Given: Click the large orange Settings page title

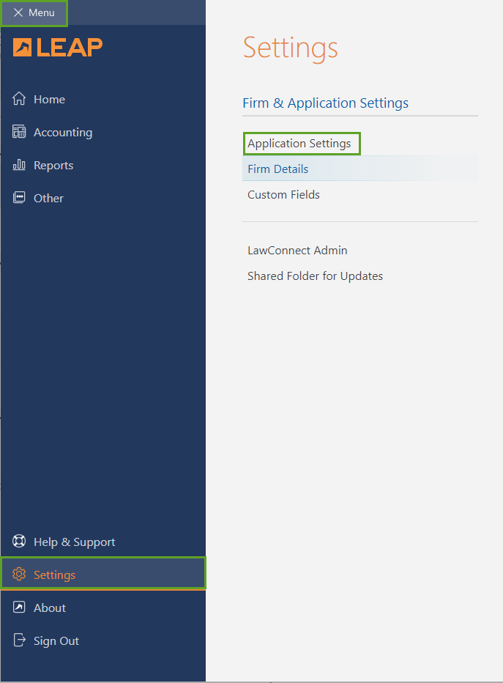Looking at the screenshot, I should (x=290, y=48).
